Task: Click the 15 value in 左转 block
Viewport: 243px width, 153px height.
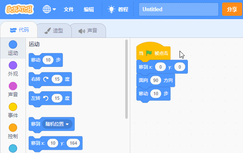Action: (57, 98)
